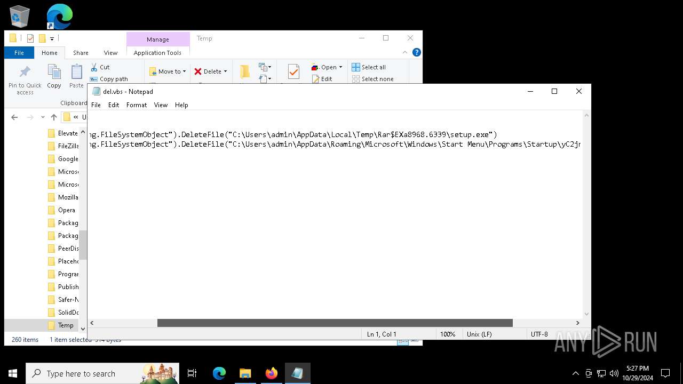Click the taskbar clock showing 5:27 PM
This screenshot has height=384, width=683.
pyautogui.click(x=637, y=373)
